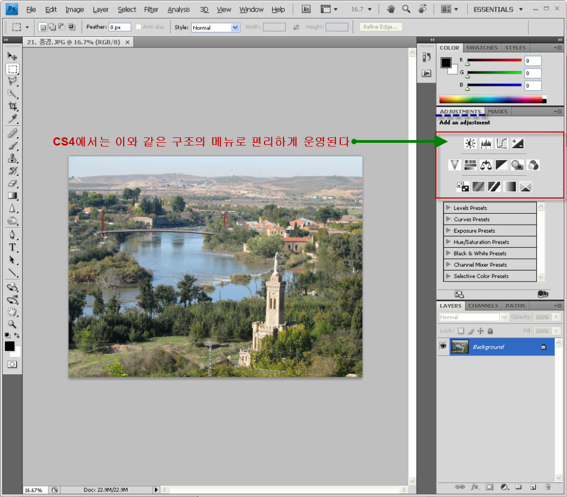Pick the Eraser tool
Viewport: 567px width, 497px height.
point(12,183)
